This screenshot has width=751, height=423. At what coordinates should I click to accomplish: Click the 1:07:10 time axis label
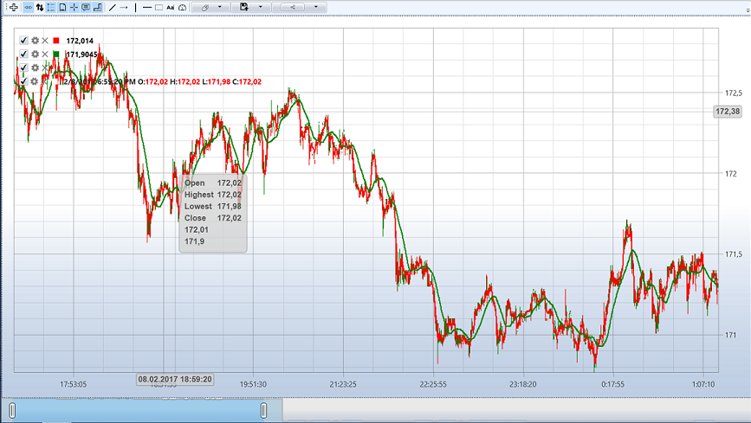(703, 384)
